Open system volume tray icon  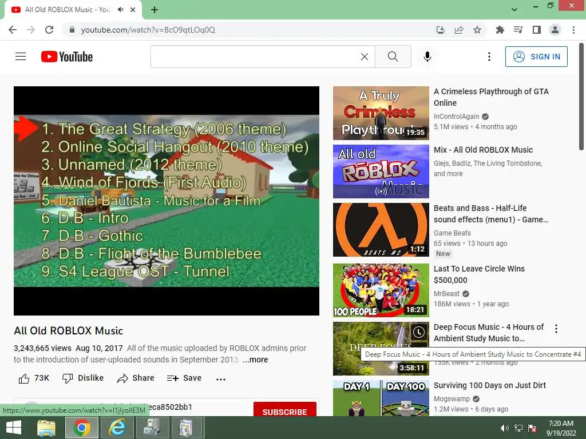[x=504, y=428]
